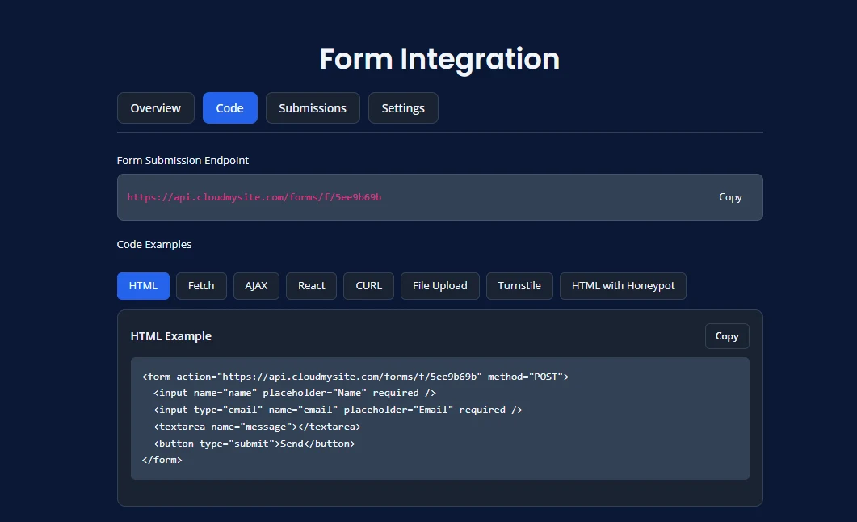
Task: View the Submissions tab
Action: [x=313, y=107]
